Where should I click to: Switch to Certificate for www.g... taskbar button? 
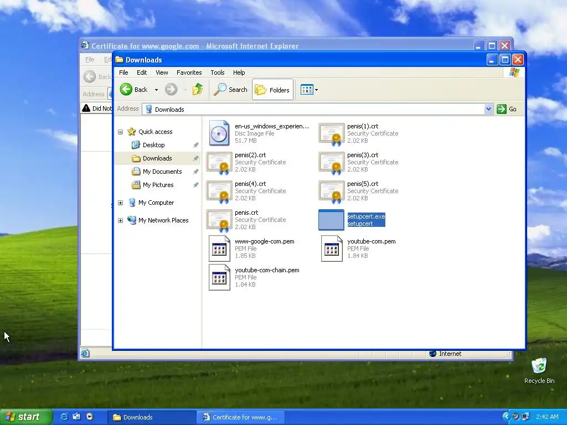(x=241, y=417)
